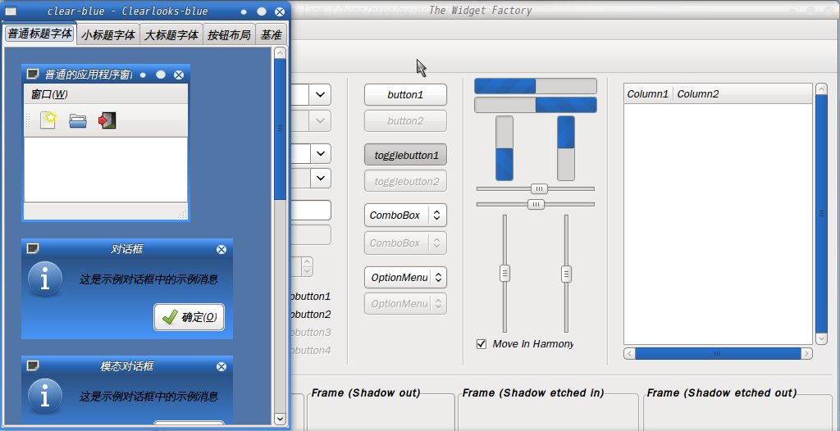Image resolution: width=840 pixels, height=431 pixels.
Task: Close the clear-blue Clearlooks-blue window
Action: (x=280, y=11)
